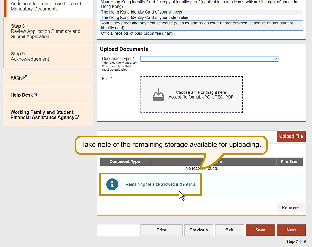The width and height of the screenshot is (312, 247).
Task: Go back with the Previous button
Action: [x=199, y=230]
